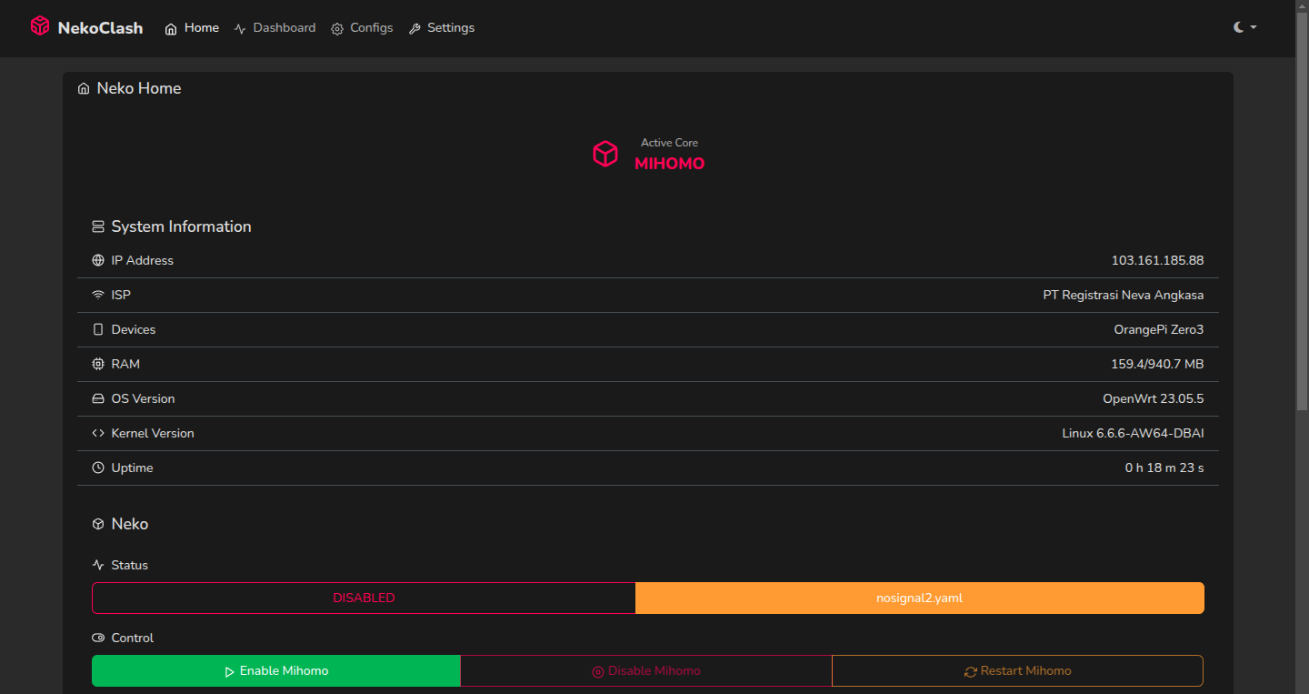Viewport: 1309px width, 694px height.
Task: Click the Dashboard activity pulse icon
Action: 240,29
